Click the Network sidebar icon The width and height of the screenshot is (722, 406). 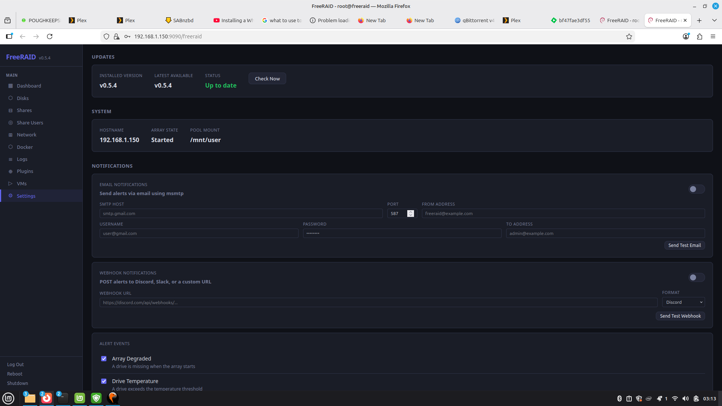pos(11,135)
